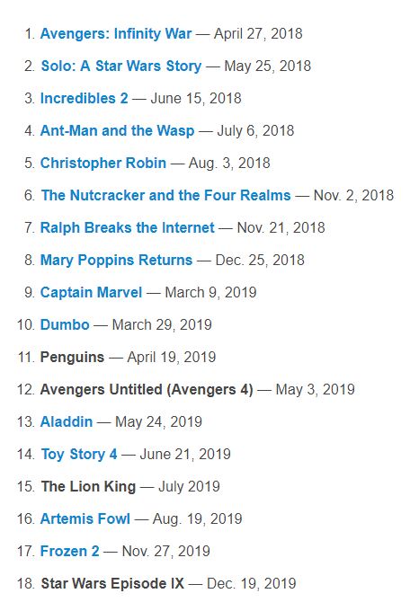Follow the Aladdin link

(67, 421)
